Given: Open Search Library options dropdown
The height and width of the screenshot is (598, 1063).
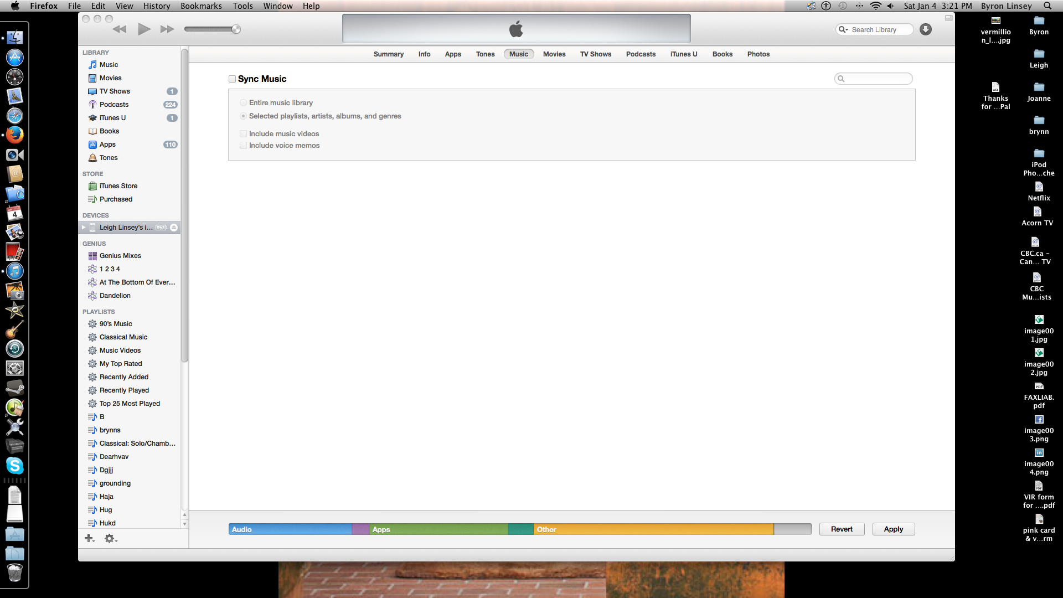Looking at the screenshot, I should 843,30.
